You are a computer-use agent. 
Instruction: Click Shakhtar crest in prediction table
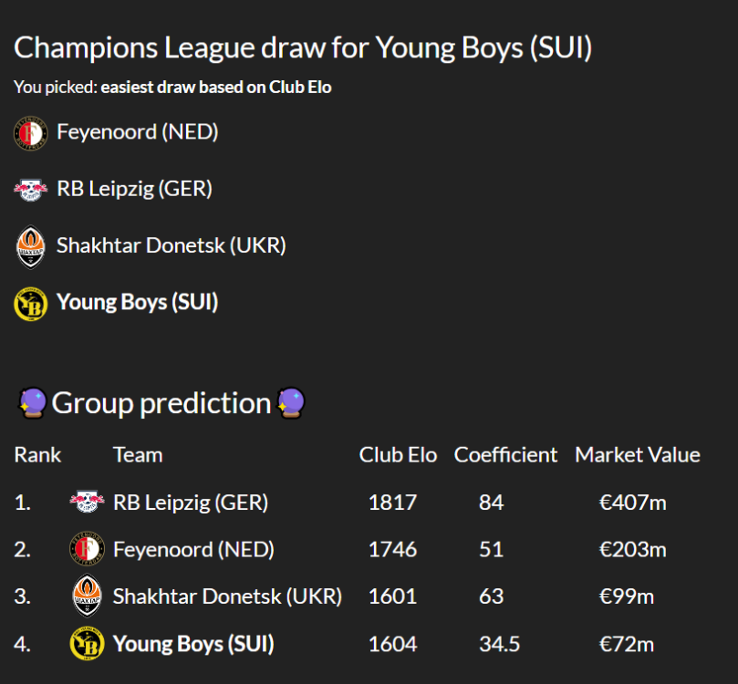[87, 596]
